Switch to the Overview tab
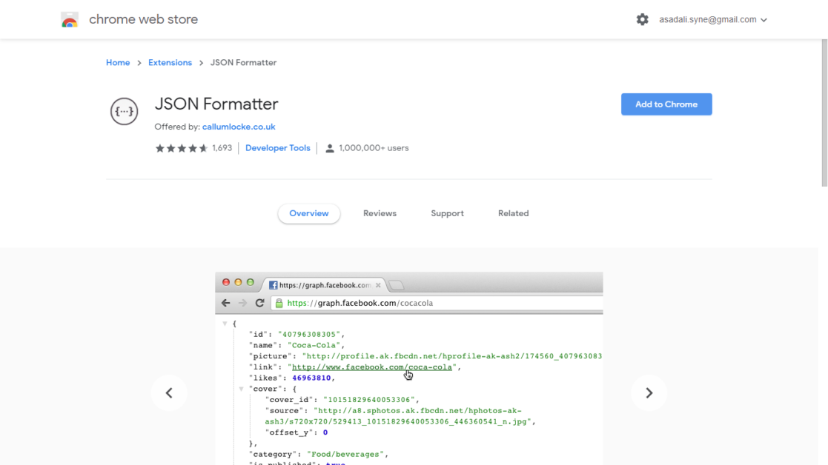Viewport: 828px width, 465px height. [x=308, y=213]
